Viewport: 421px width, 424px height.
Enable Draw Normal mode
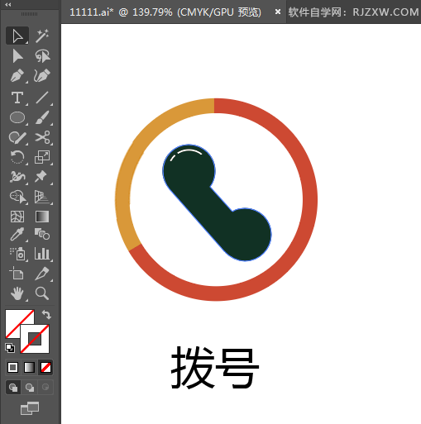click(x=13, y=388)
